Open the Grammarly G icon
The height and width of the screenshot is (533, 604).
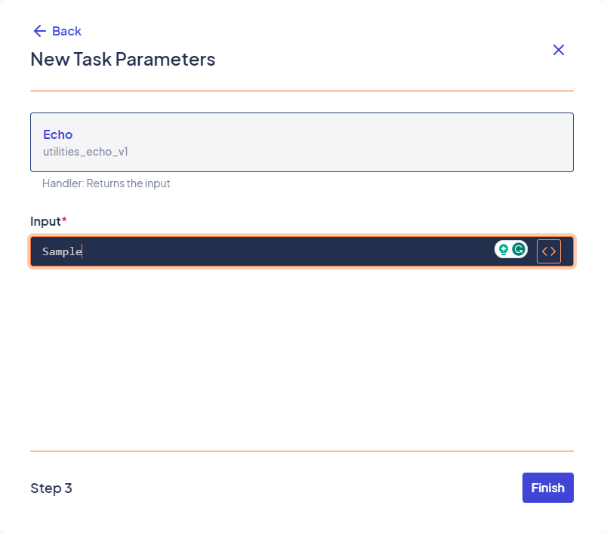[x=519, y=250]
